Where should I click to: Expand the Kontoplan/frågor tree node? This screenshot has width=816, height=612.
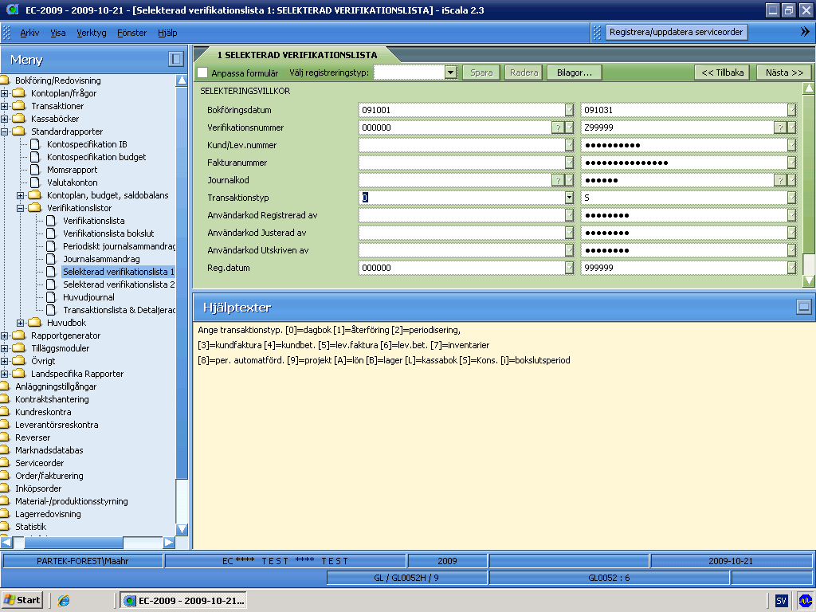5,93
